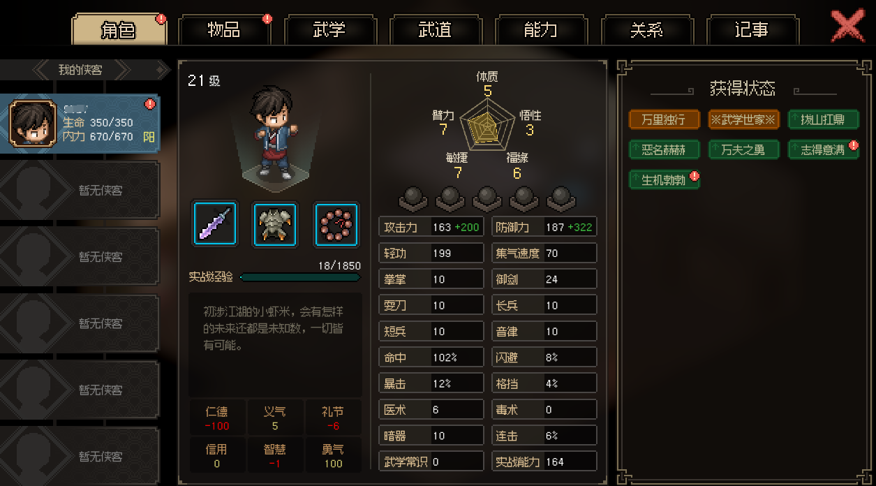Click the first empty 暂无侠客 slot

pyautogui.click(x=80, y=190)
